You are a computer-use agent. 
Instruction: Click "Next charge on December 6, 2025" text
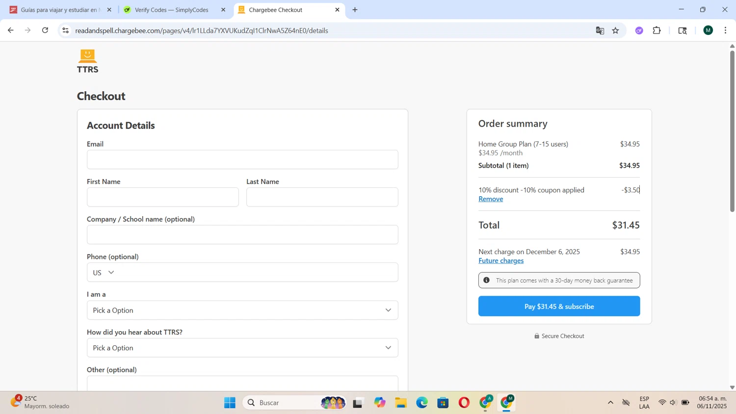529,252
